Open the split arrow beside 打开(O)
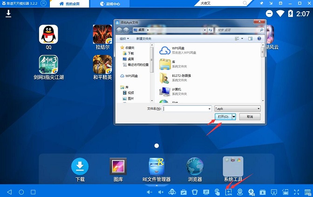Image resolution: width=313 pixels, height=197 pixels. 234,116
